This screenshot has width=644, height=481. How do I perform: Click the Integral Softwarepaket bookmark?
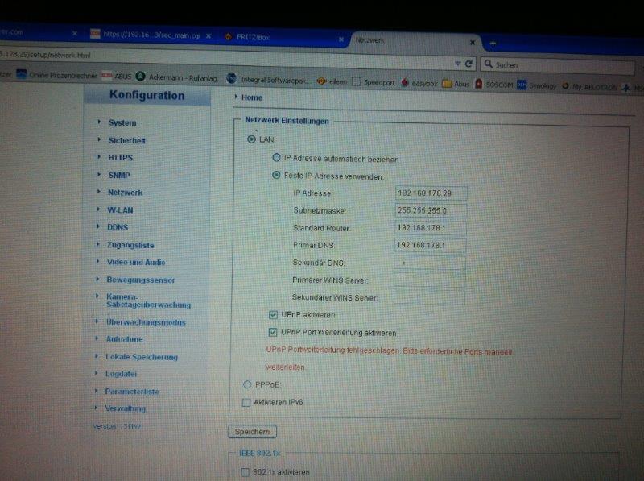point(269,79)
